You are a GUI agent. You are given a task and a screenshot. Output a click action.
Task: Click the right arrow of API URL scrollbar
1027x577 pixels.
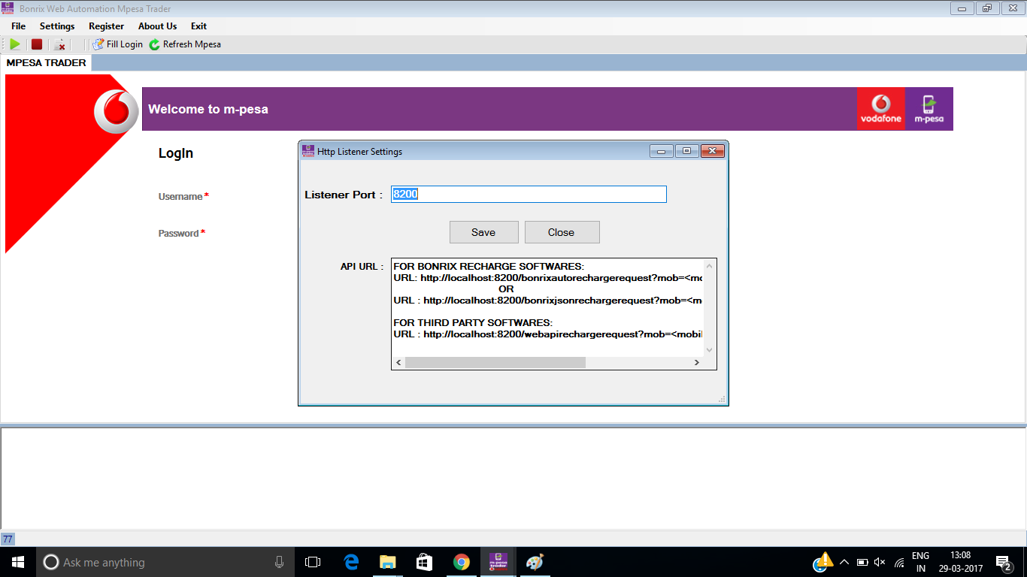pos(697,362)
